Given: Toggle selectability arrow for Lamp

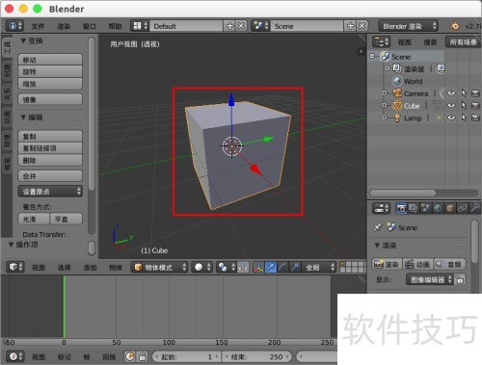Looking at the screenshot, I should click(464, 117).
